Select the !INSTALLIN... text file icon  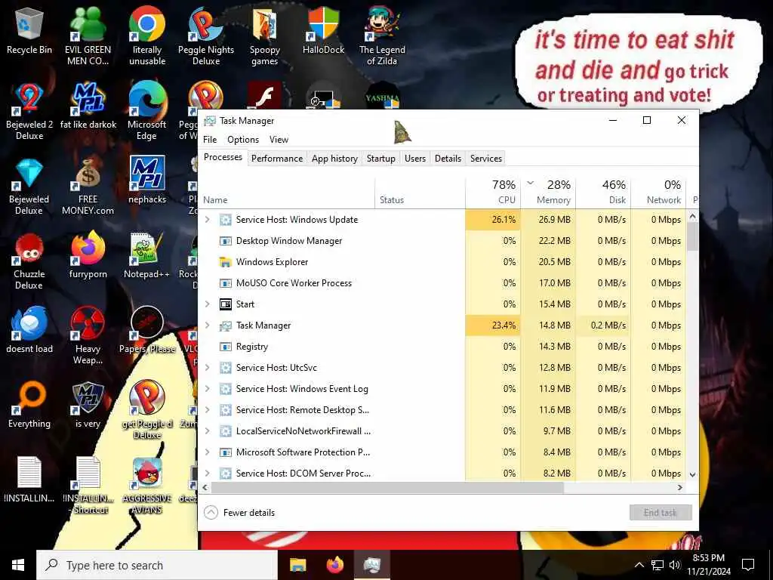pyautogui.click(x=29, y=480)
